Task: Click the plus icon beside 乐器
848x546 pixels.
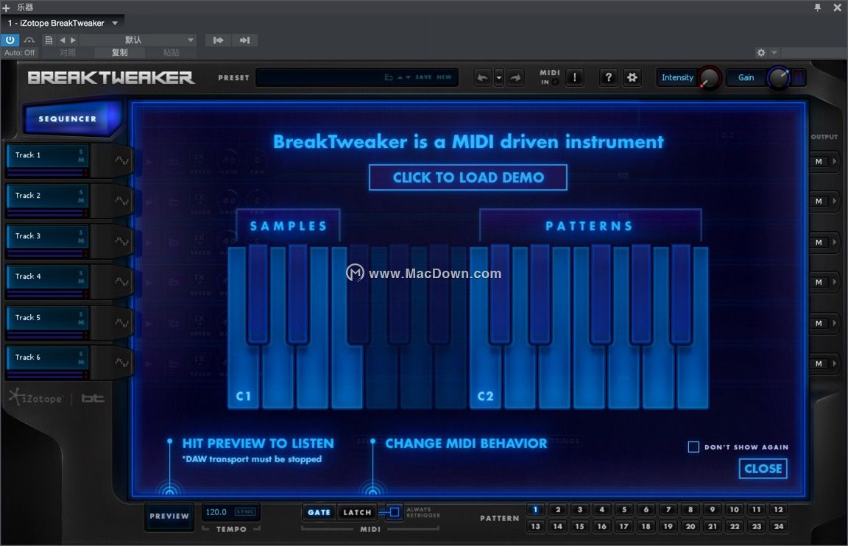Action: click(x=7, y=7)
